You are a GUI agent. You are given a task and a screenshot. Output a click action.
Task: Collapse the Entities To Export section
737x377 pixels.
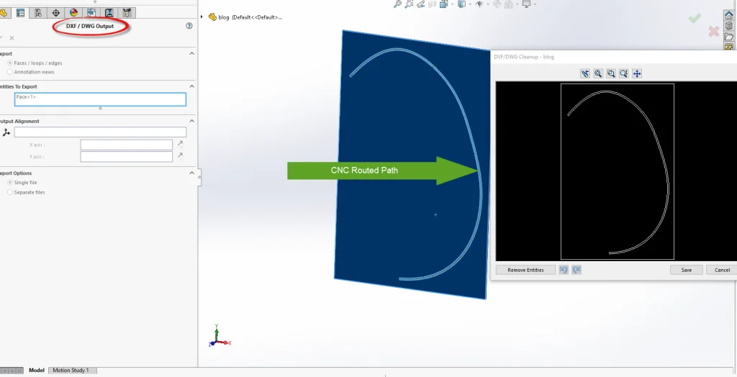tap(191, 86)
